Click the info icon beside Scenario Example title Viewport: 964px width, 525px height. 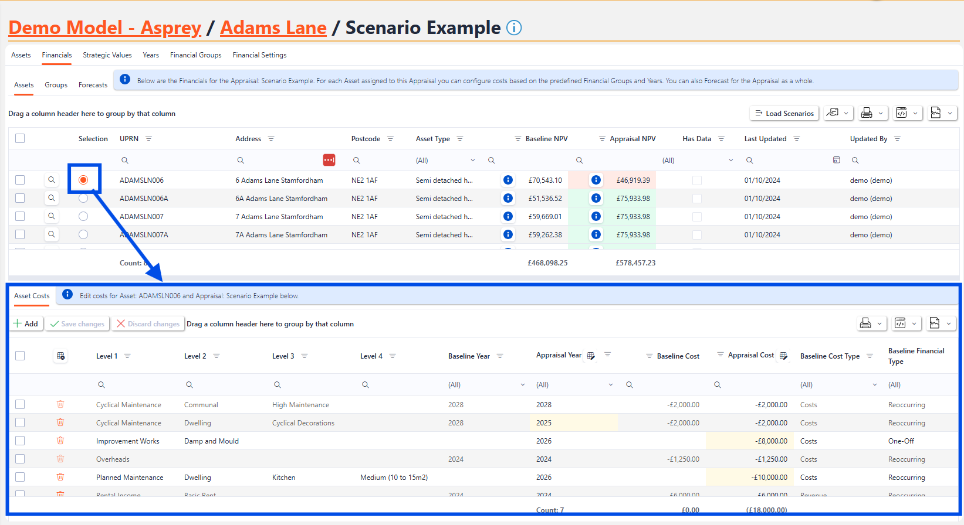514,28
